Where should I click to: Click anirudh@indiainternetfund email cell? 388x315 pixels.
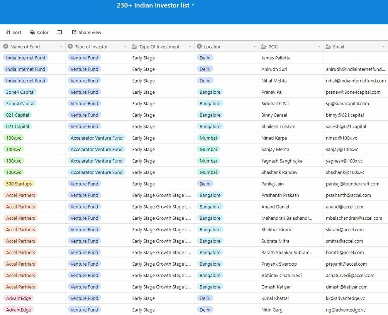(x=356, y=69)
